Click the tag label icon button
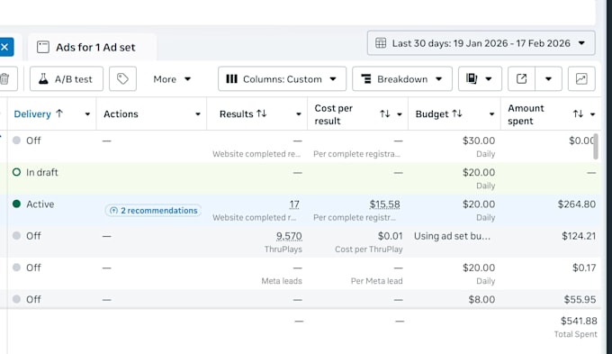The image size is (612, 354). coord(122,79)
